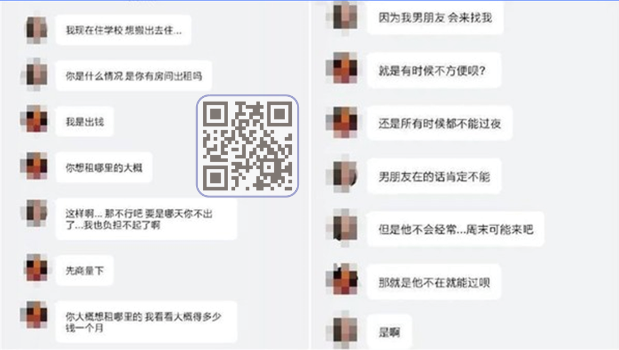Click avatar beside '我现在住学校 想搬出去住...' message
The image size is (619, 350).
click(x=36, y=29)
